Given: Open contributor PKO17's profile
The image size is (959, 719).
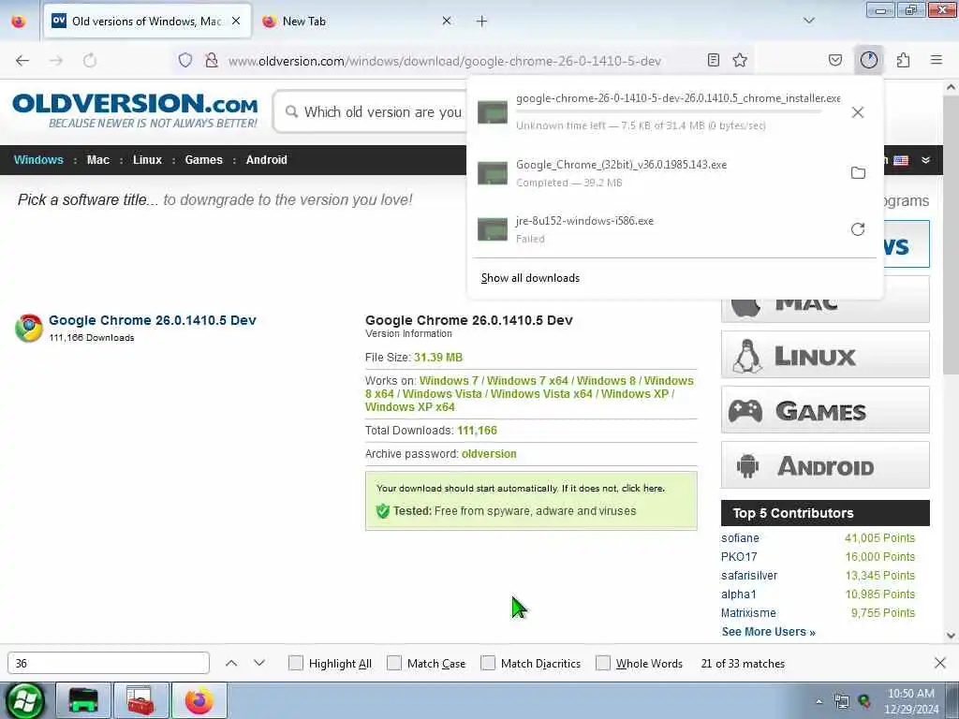Looking at the screenshot, I should point(739,557).
